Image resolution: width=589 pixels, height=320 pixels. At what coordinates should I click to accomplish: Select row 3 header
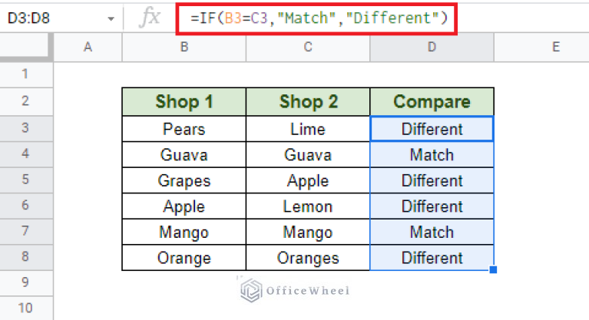[x=26, y=128]
